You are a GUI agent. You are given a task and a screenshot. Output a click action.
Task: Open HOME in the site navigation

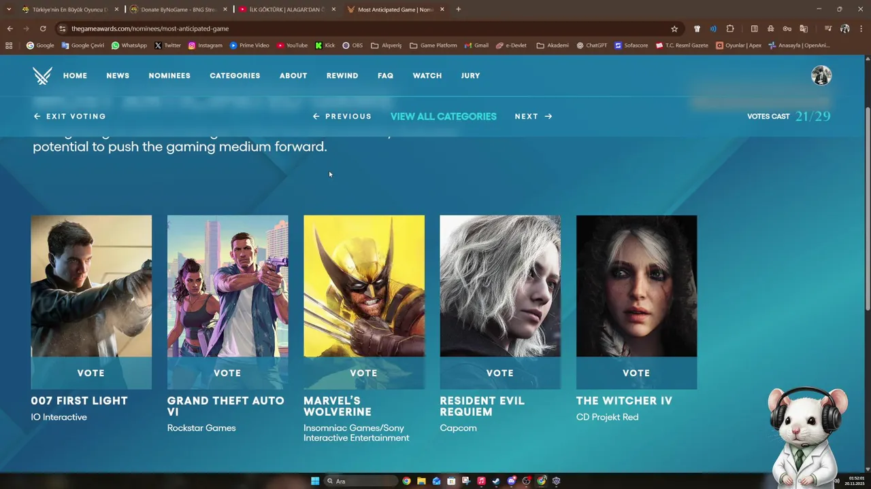(x=75, y=75)
